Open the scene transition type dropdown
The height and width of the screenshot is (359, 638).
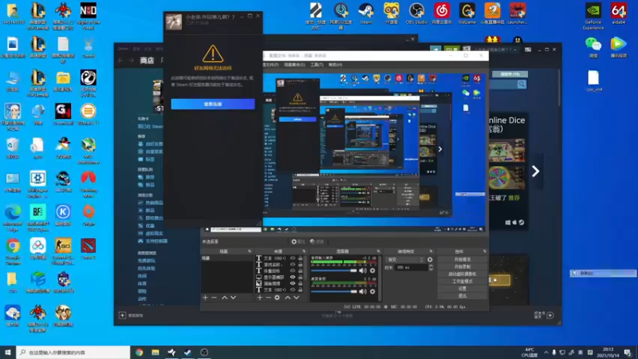405,260
